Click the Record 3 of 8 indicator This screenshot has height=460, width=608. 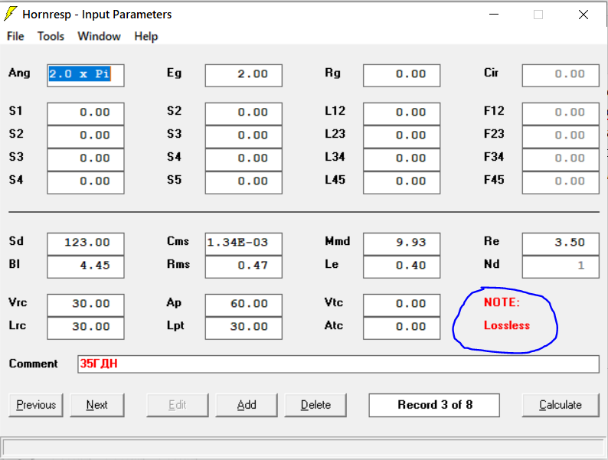pyautogui.click(x=434, y=405)
